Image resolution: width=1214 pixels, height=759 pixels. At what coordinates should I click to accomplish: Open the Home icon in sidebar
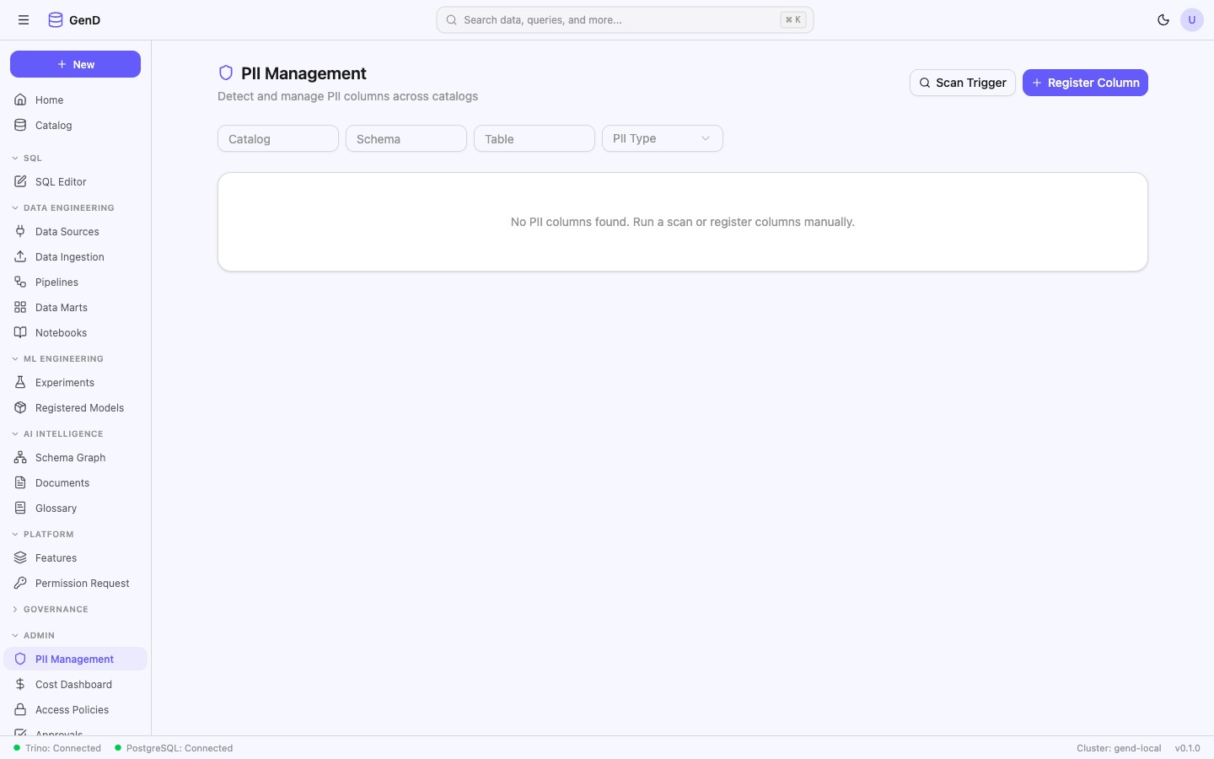[20, 100]
